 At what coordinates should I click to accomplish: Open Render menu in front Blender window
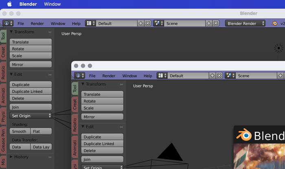(x=109, y=76)
